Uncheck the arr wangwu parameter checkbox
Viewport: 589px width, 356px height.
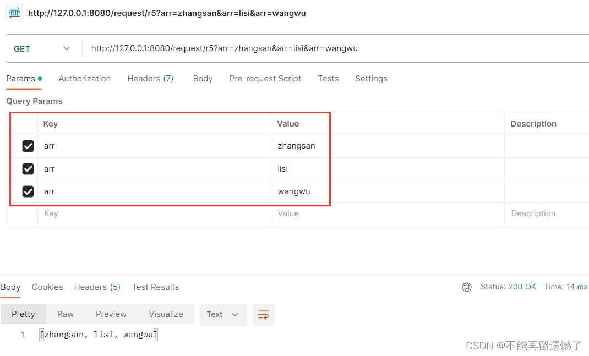(x=28, y=191)
